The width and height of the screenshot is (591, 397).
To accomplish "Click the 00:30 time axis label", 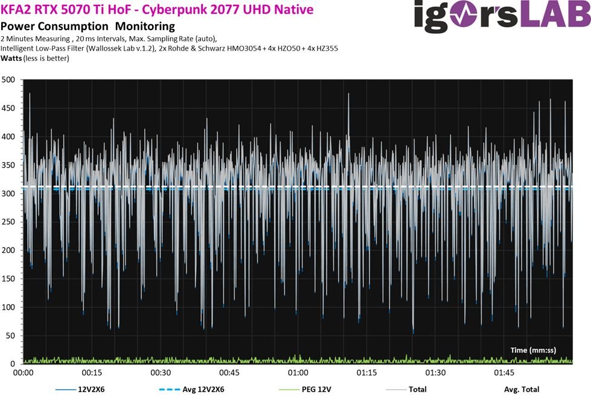I will (161, 373).
